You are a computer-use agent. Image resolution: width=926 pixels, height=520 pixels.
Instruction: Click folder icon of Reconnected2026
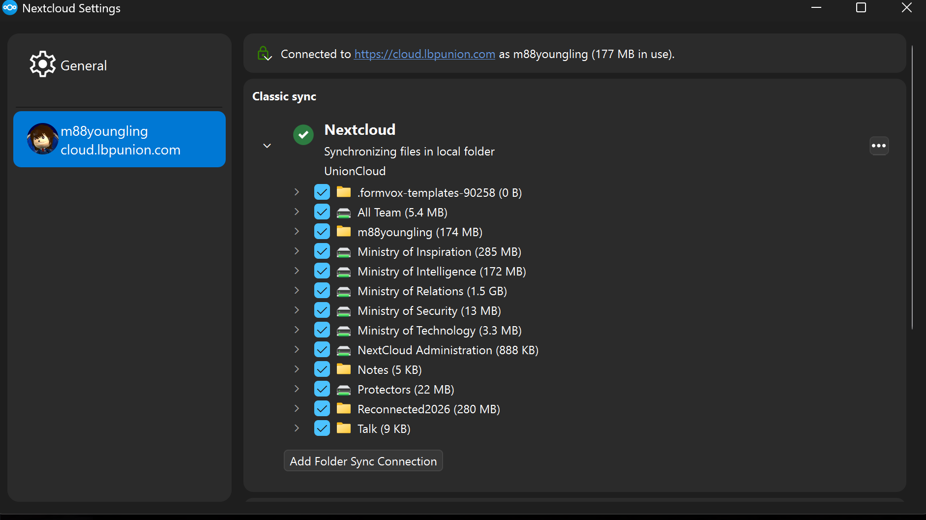pos(344,408)
